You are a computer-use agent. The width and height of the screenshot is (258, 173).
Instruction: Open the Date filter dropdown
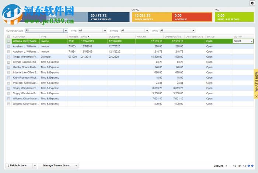(x=193, y=31)
